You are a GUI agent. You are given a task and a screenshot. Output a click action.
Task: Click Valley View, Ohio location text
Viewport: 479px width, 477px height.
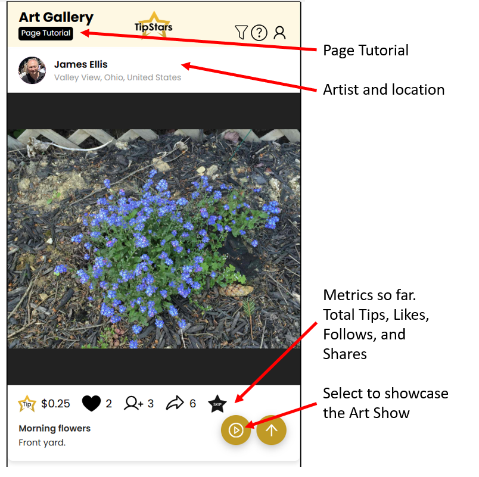click(x=117, y=77)
